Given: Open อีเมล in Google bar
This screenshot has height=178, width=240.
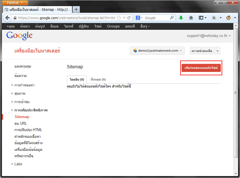Looking at the screenshot, I should (54, 26).
